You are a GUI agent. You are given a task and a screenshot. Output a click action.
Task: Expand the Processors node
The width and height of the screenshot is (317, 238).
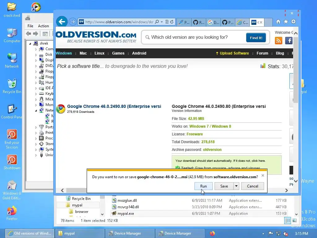[36, 139]
